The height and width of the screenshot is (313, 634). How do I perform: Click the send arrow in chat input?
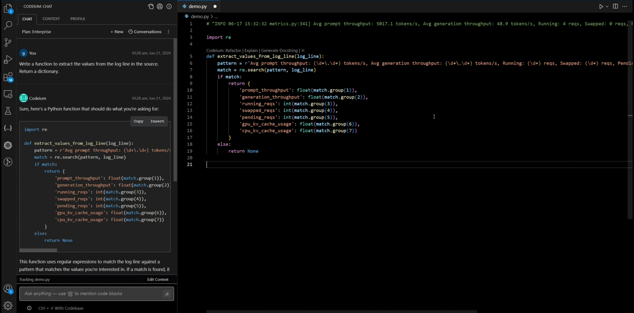click(167, 294)
